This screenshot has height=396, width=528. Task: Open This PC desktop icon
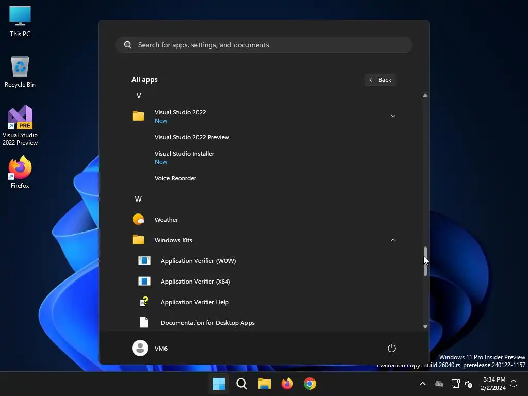click(x=20, y=21)
